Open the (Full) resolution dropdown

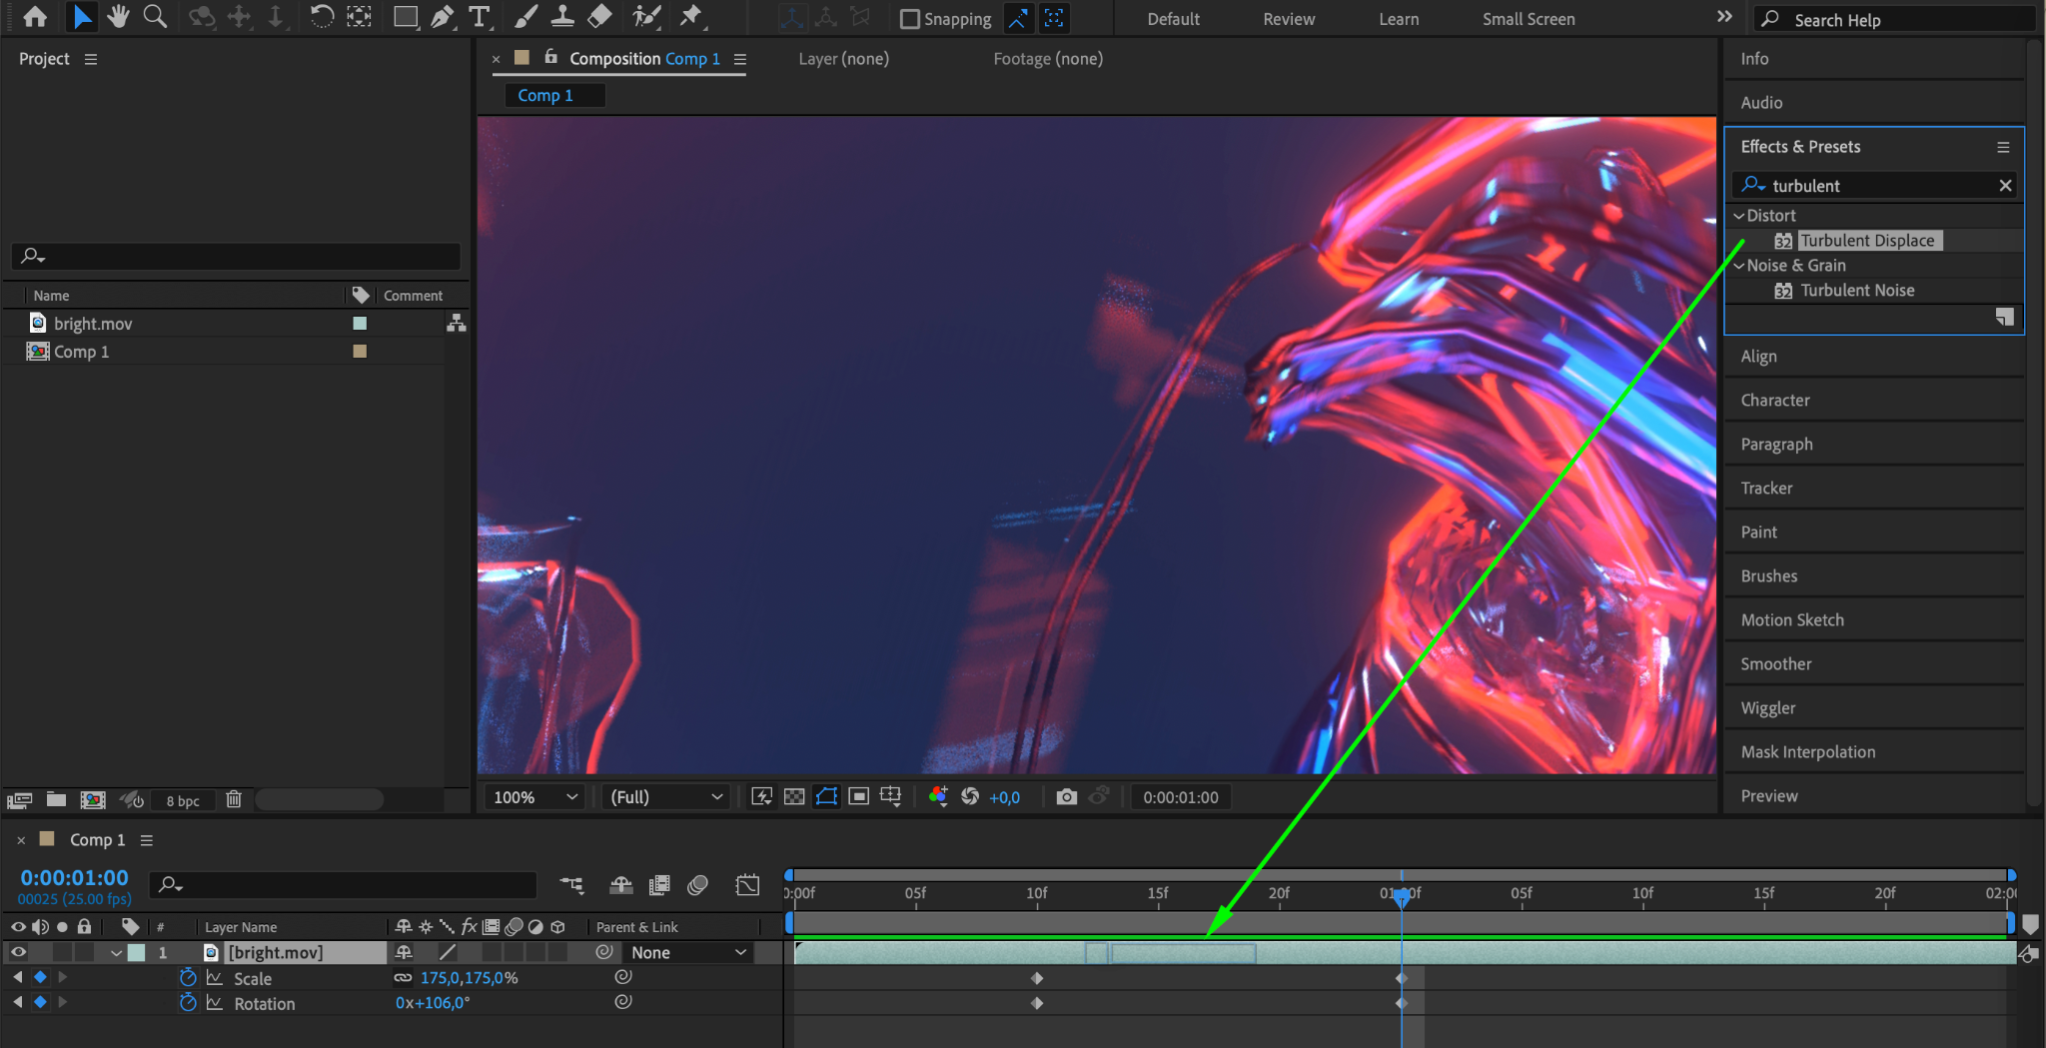point(665,797)
